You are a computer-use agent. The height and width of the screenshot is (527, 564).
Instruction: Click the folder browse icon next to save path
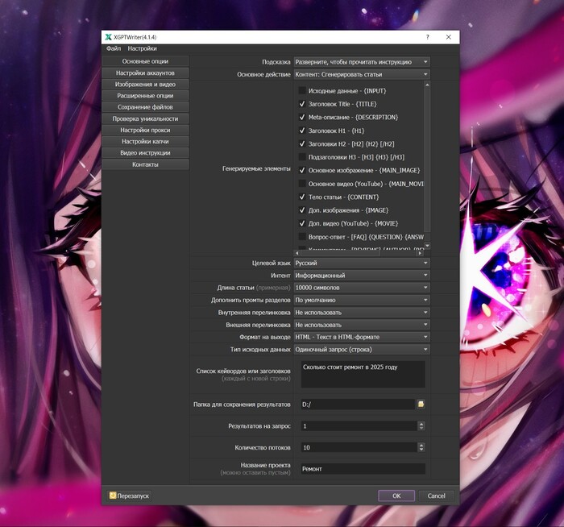point(421,404)
